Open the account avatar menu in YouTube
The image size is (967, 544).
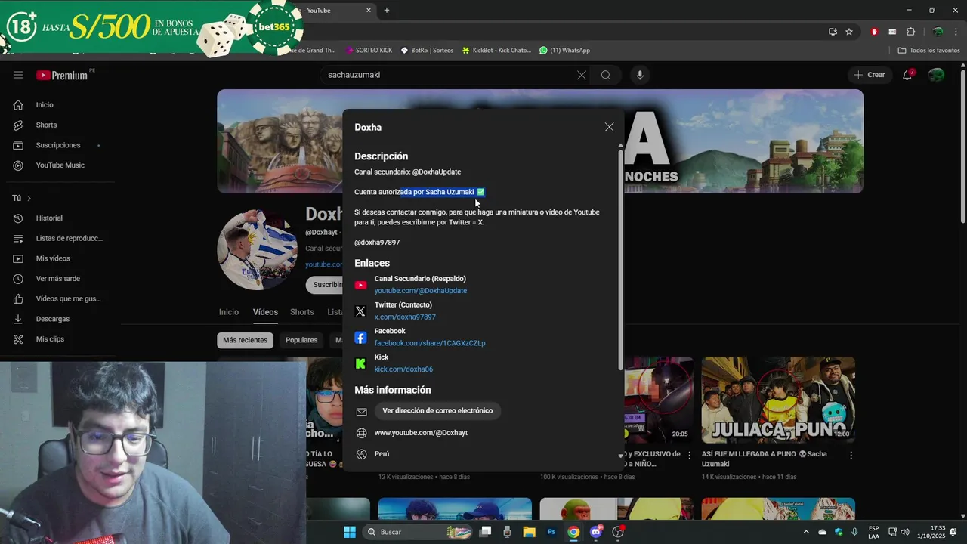coord(937,75)
